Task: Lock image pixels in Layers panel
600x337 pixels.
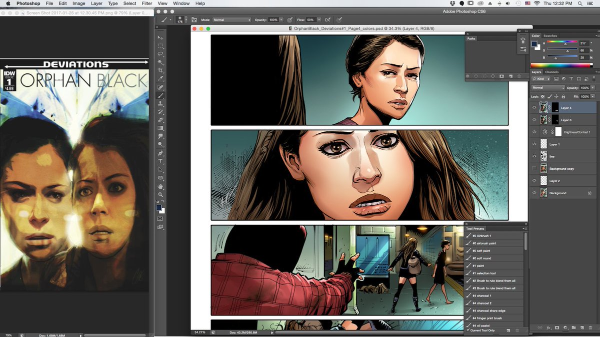Action: tap(550, 96)
